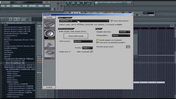Click the Show ASIO panel button
This screenshot has width=176, height=99.
tap(76, 36)
